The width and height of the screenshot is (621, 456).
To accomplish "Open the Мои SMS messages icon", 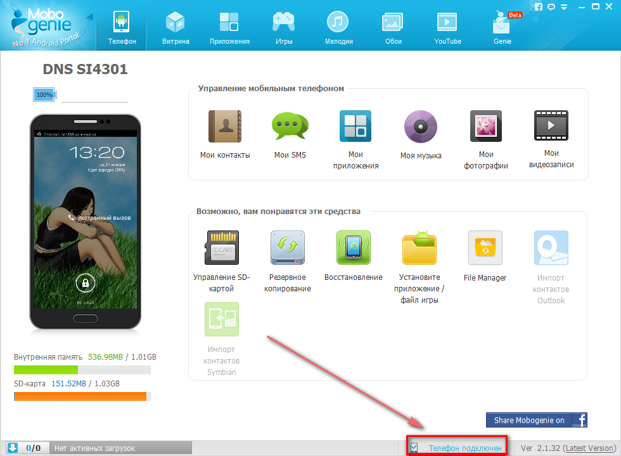I will [x=290, y=127].
